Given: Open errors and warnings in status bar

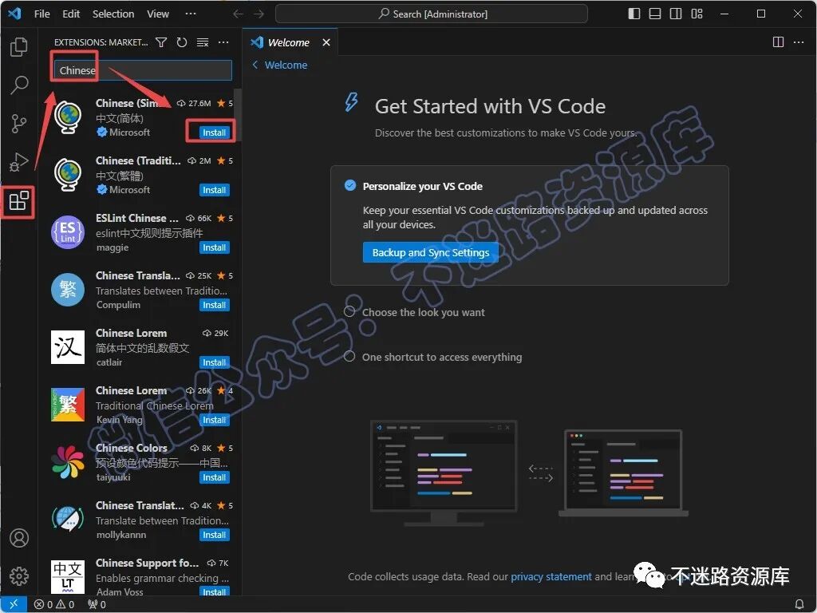Looking at the screenshot, I should click(54, 605).
